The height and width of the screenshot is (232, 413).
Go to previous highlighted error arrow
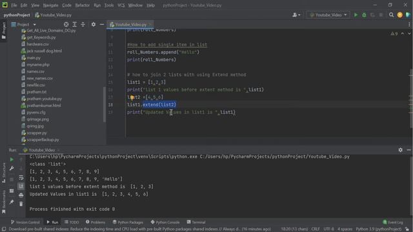402,34
